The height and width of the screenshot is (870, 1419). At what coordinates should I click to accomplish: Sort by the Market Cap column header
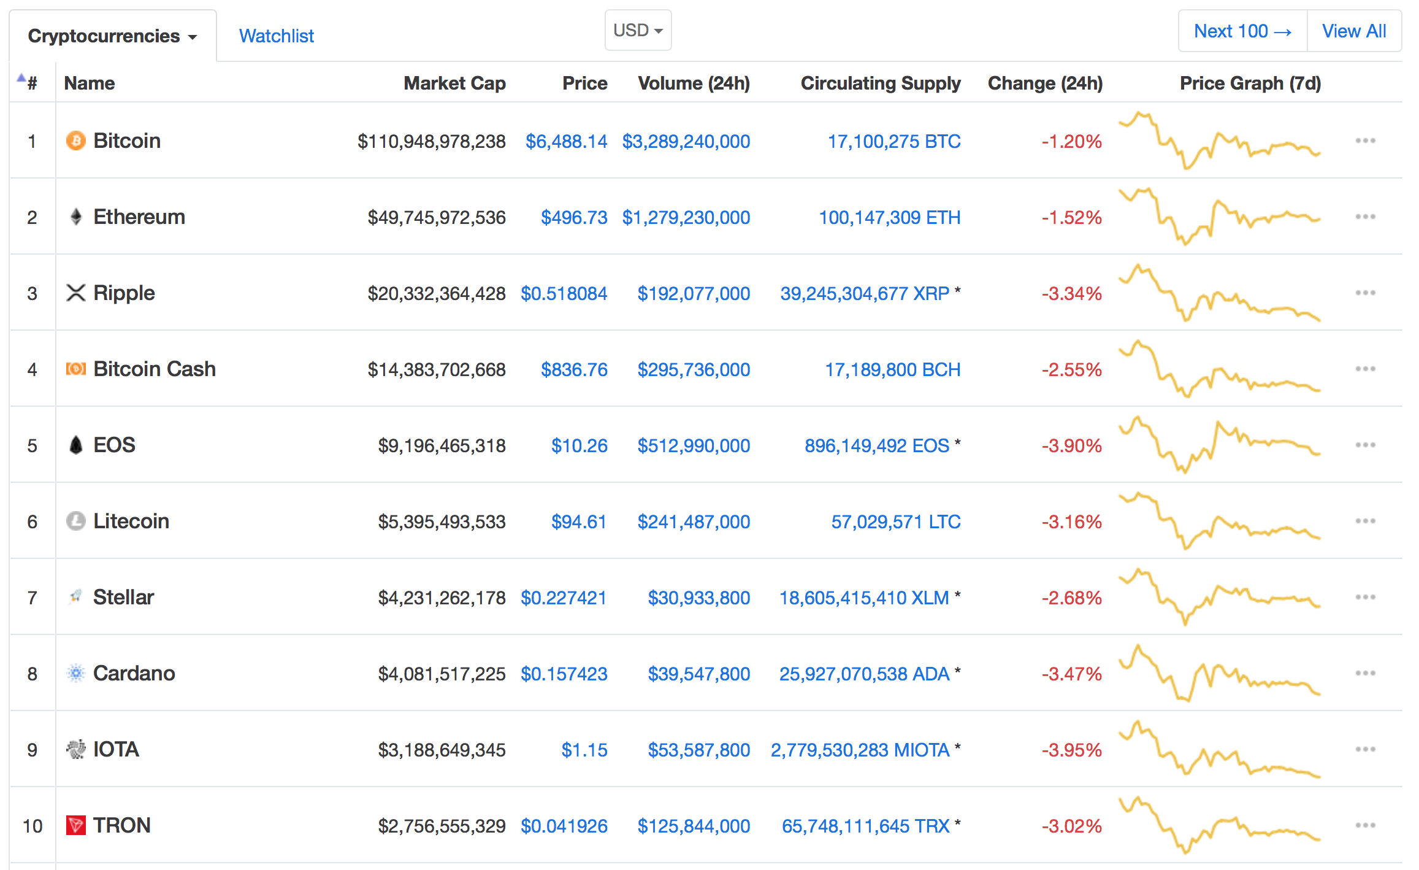454,83
